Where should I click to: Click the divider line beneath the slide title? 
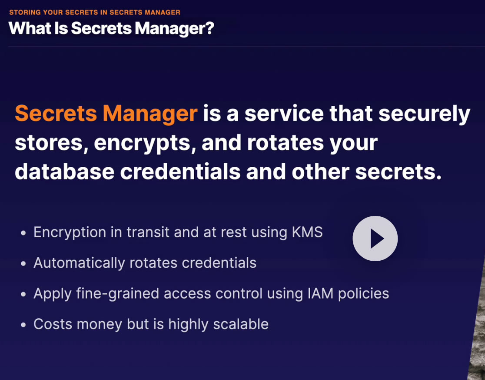click(x=243, y=47)
